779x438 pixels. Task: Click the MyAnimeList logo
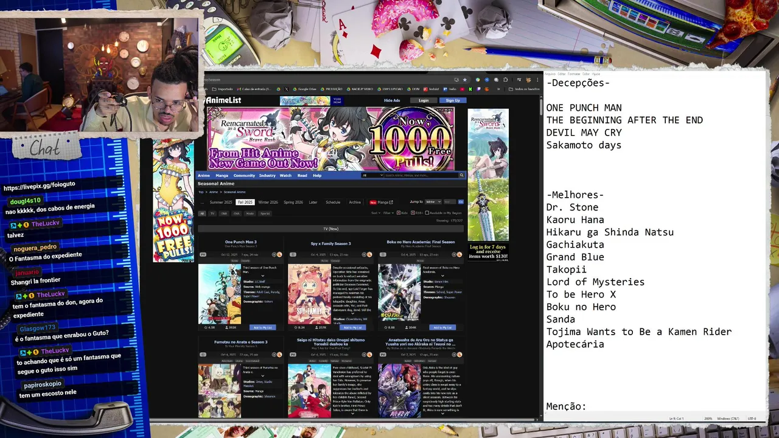tap(223, 100)
